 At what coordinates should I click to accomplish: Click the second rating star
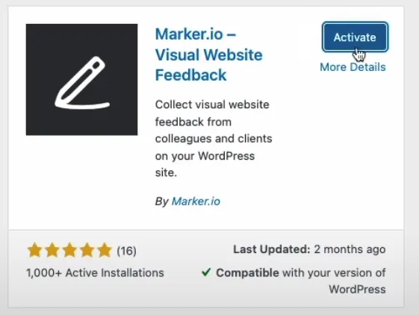(52, 250)
